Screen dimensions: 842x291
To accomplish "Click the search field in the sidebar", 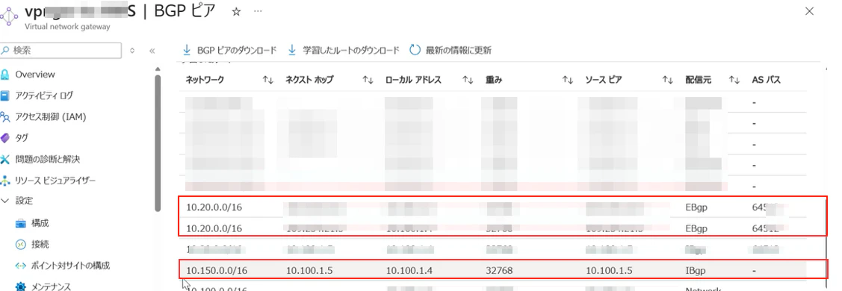I will tap(61, 51).
